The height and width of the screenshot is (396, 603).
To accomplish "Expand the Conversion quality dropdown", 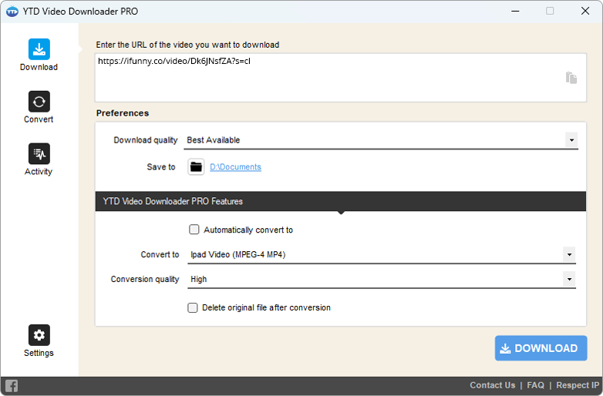I will point(569,279).
